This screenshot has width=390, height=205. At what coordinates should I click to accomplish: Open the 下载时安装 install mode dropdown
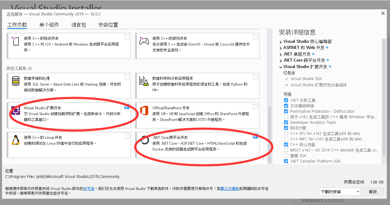[340, 192]
